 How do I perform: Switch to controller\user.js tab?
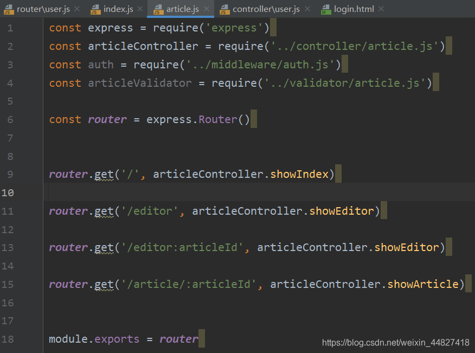coord(266,9)
